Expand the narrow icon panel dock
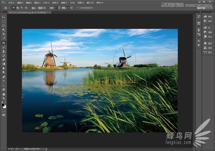Viewport: 215px width, 151px height. tap(201, 12)
